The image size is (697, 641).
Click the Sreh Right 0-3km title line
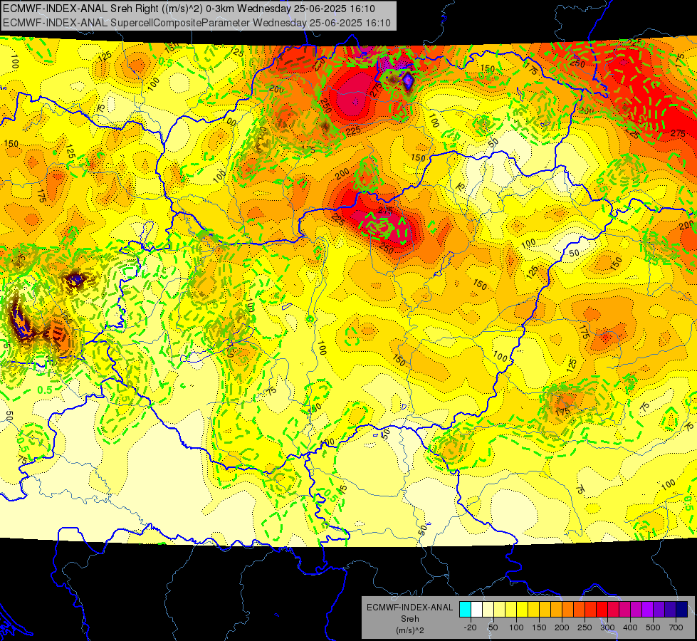[x=189, y=9]
